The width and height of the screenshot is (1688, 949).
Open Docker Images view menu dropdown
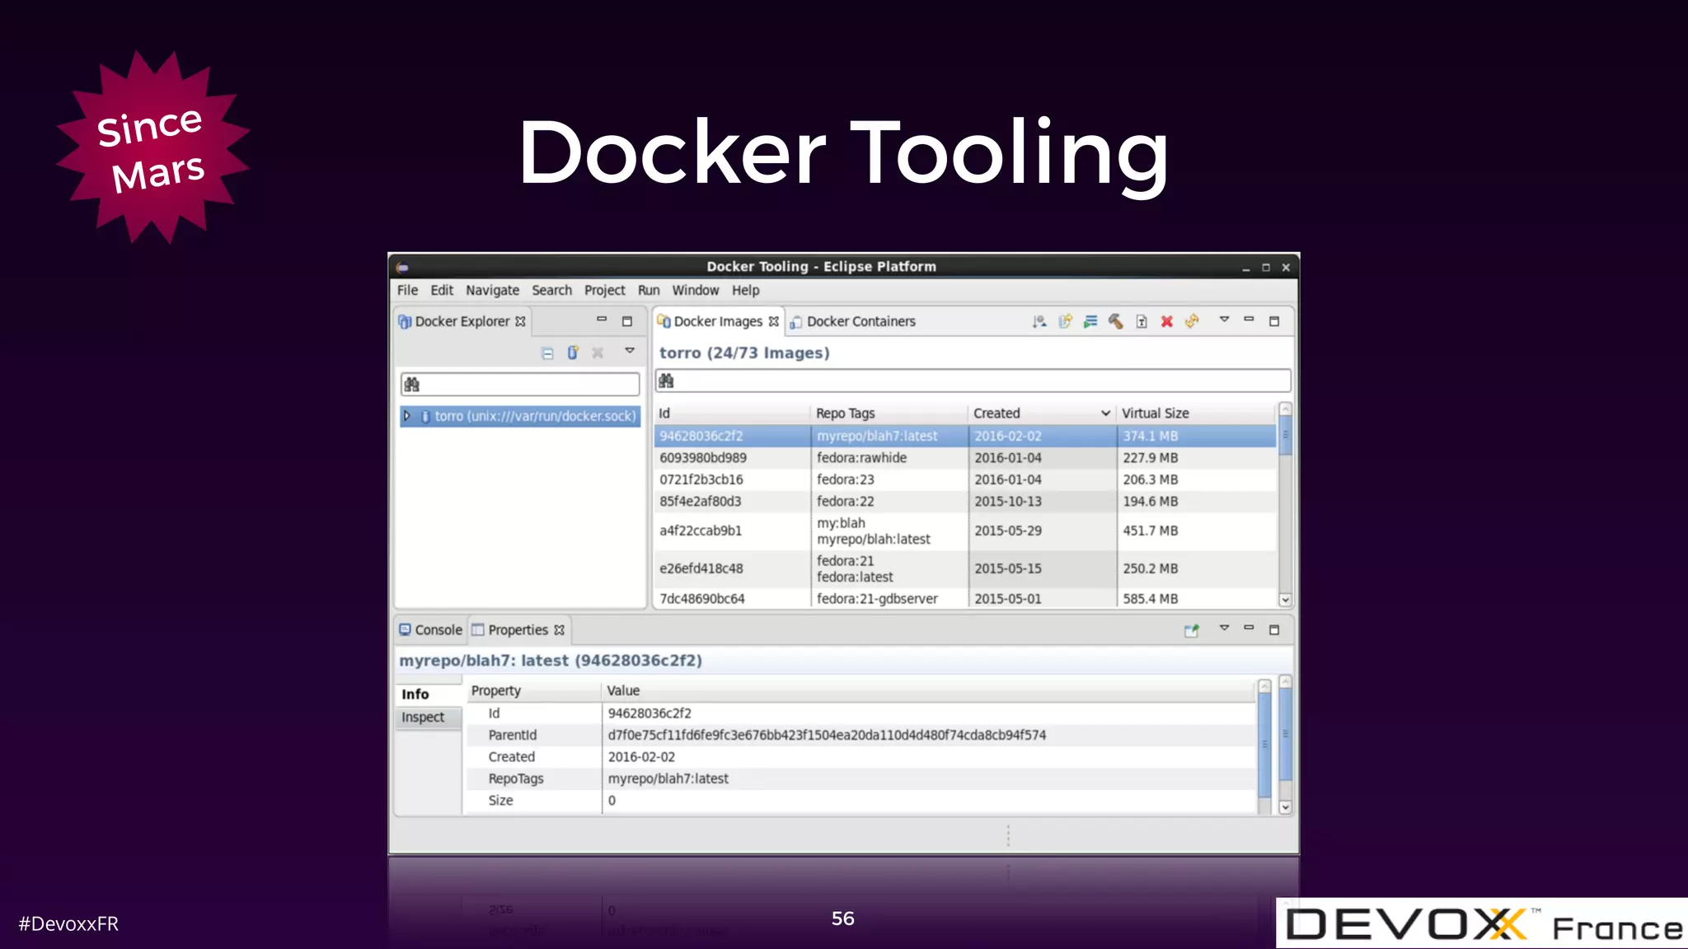[x=1224, y=320]
